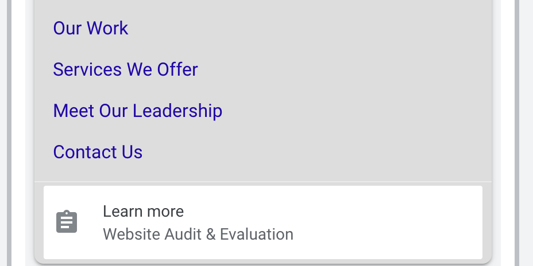Click the word Services in the link list
This screenshot has width=533, height=266.
tap(87, 69)
